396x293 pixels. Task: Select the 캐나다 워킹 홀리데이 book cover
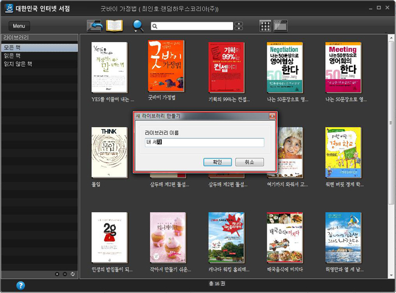(226, 238)
